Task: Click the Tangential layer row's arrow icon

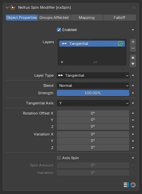Action: (64, 44)
